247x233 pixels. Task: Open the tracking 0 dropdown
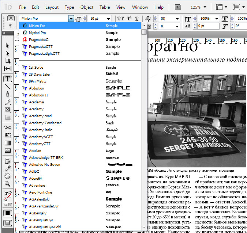(x=177, y=26)
